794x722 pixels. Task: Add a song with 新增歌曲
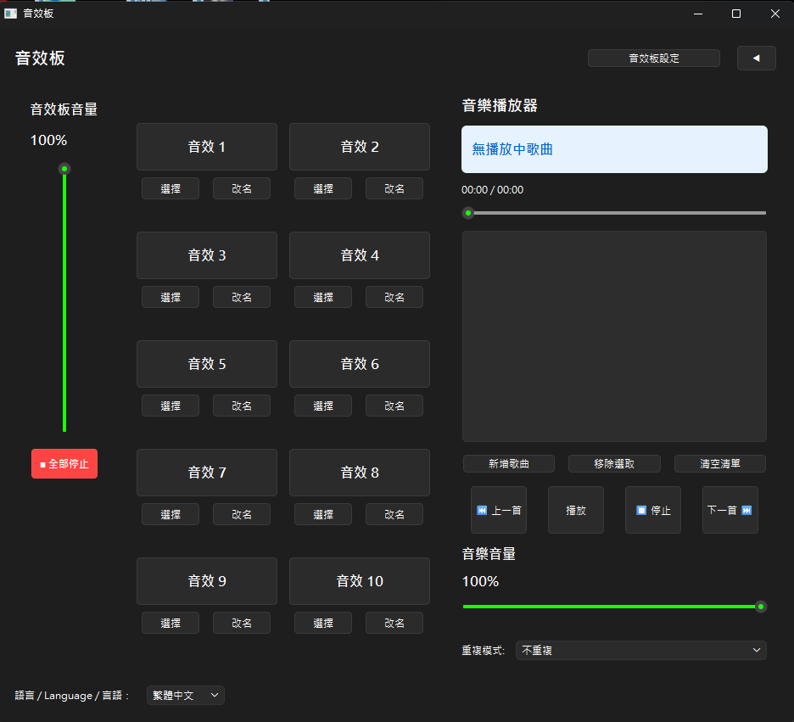point(509,464)
